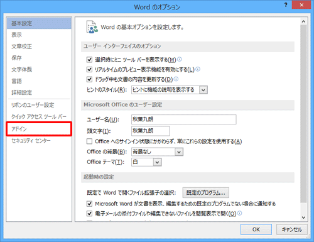Click the help question mark icon
The image size is (314, 242).
(286, 5)
